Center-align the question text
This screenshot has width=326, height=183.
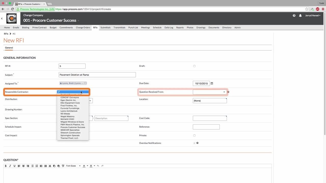pyautogui.click(x=23, y=166)
